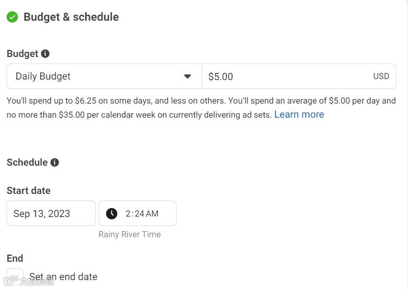This screenshot has width=408, height=289.
Task: Open the Learn more link
Action: (299, 114)
